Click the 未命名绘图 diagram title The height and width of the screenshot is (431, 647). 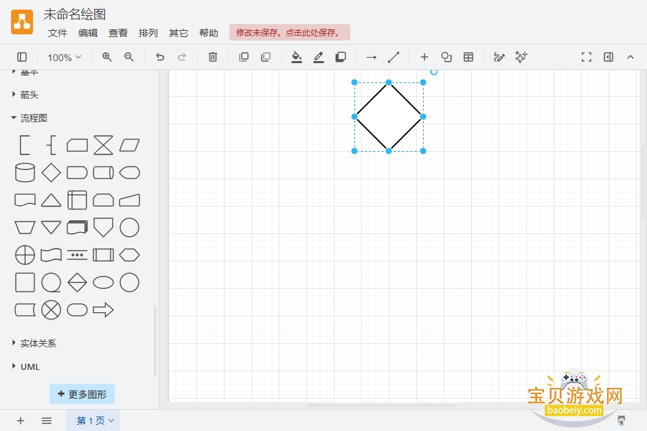pyautogui.click(x=75, y=14)
